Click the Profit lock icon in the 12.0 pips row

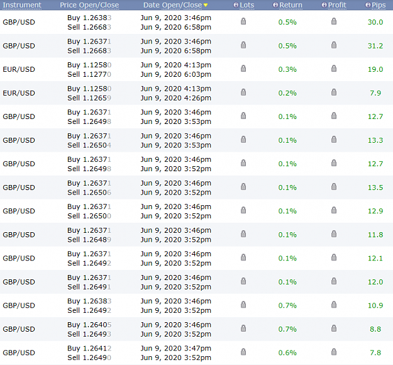(x=334, y=281)
